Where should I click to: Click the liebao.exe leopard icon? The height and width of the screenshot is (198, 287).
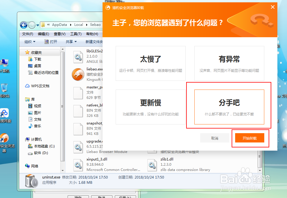[78, 74]
